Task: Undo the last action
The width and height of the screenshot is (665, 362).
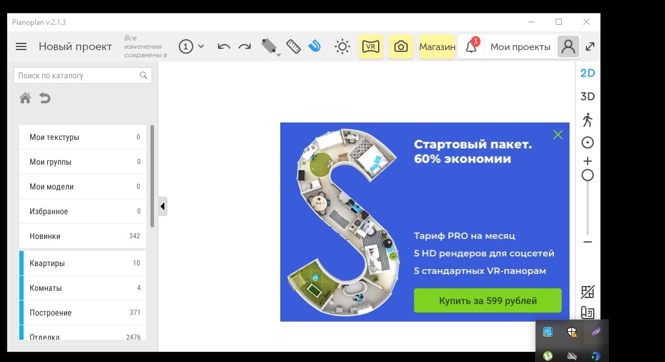Action: [x=223, y=46]
